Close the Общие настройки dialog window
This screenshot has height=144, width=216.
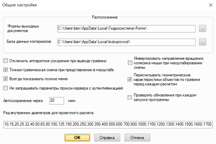(x=208, y=5)
